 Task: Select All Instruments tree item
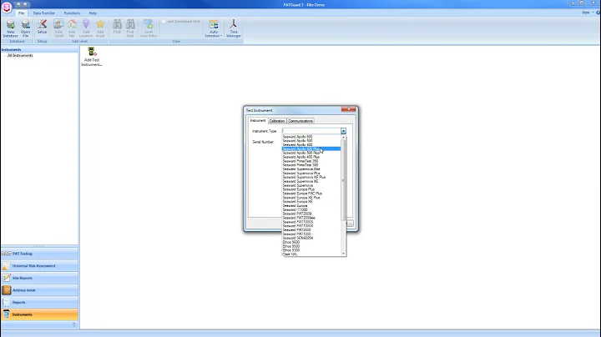pos(20,56)
